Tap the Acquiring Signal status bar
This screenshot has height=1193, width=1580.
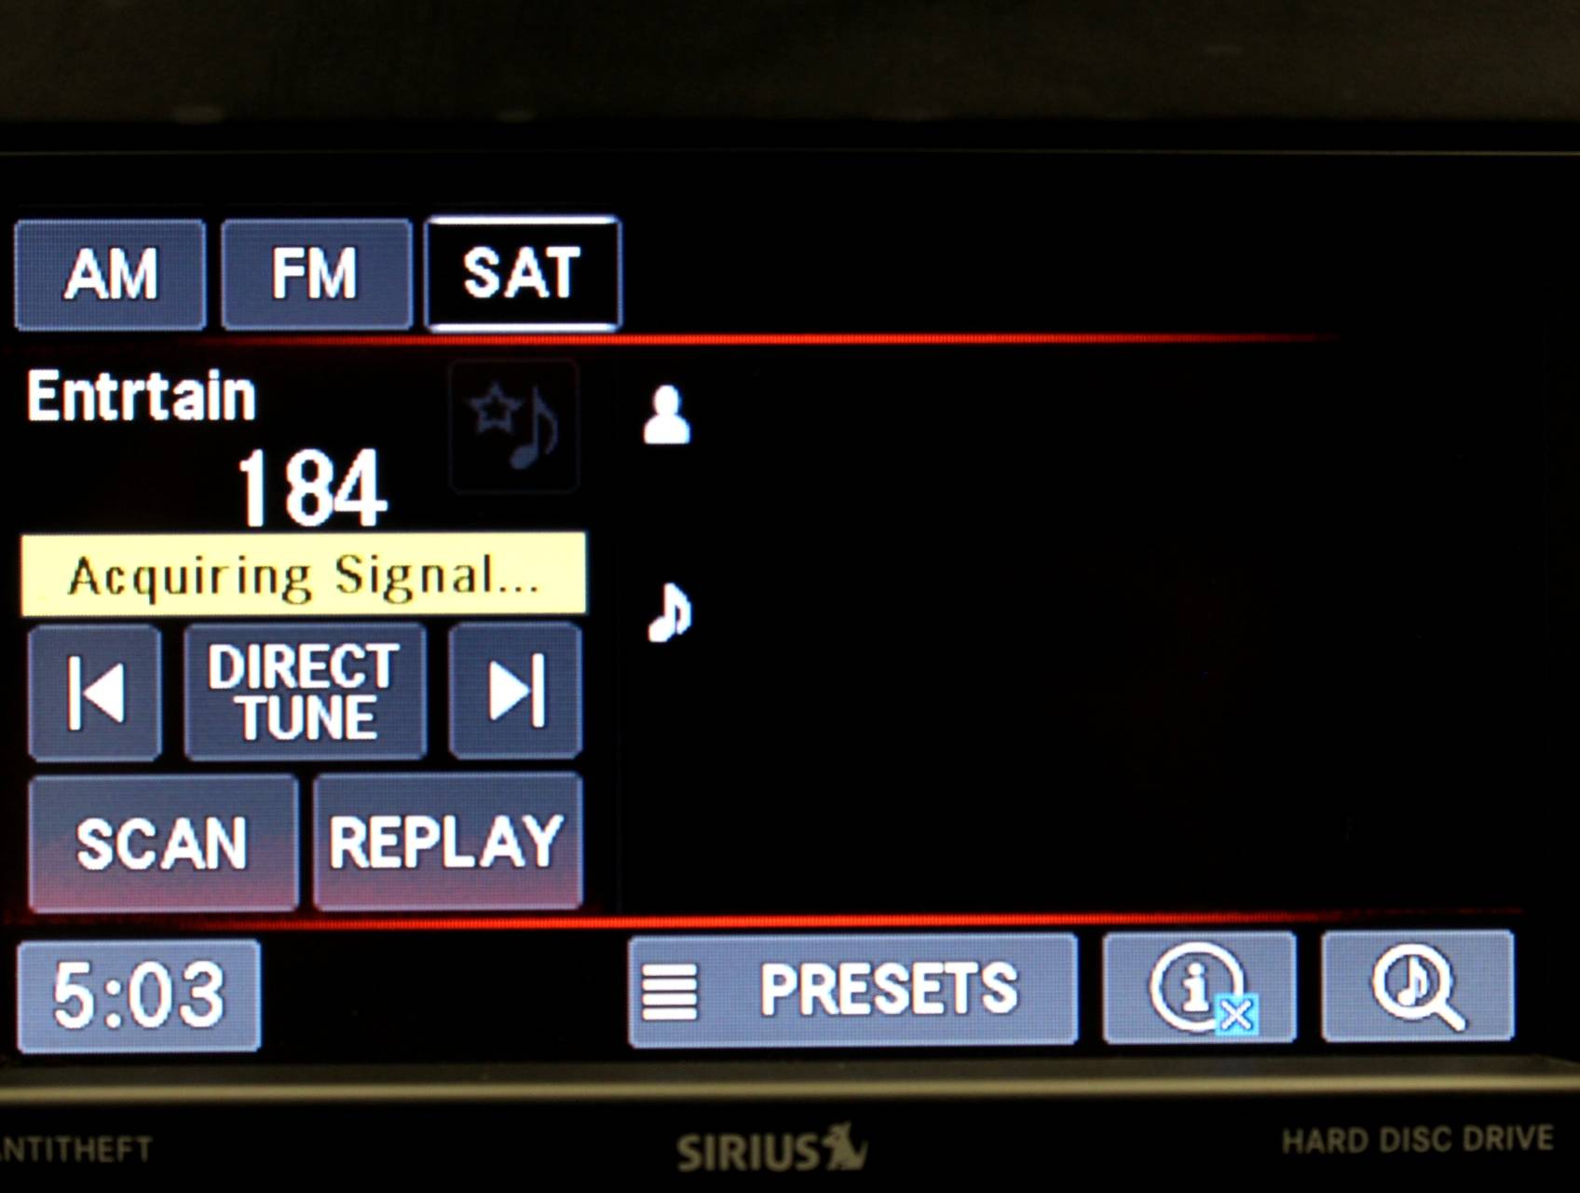point(304,574)
